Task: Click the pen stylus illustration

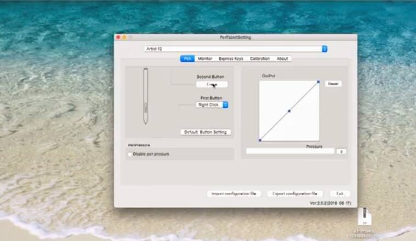Action: point(146,96)
